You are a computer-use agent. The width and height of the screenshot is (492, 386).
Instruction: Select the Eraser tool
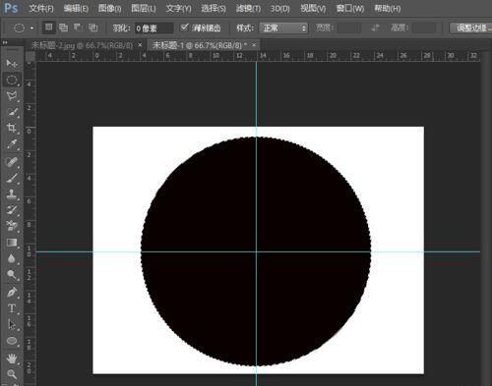(12, 226)
